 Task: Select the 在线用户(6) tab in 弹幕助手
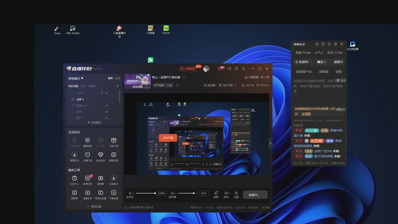[x=304, y=72]
